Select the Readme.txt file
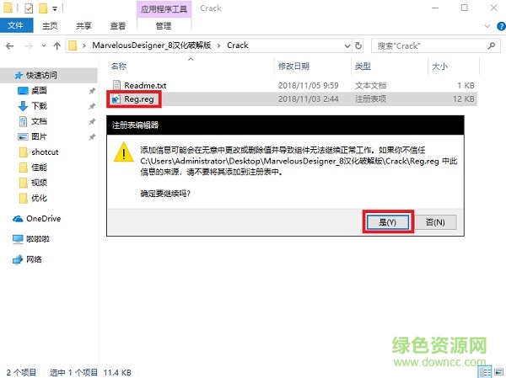The height and width of the screenshot is (378, 506). click(145, 85)
